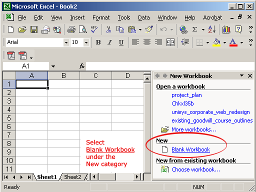
Task: Open the New Workbook pane menu arrow
Action: [241, 75]
